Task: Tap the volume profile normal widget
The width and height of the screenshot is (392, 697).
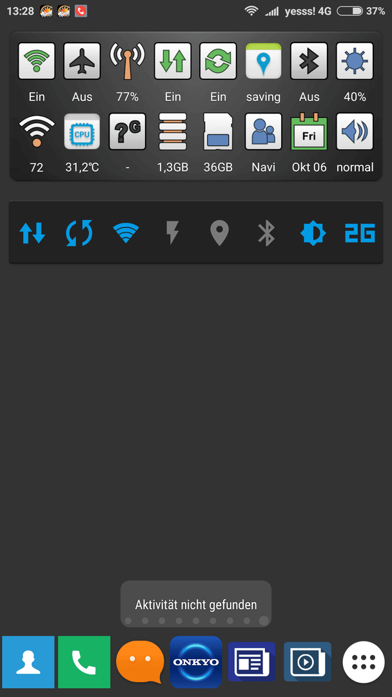Action: tap(355, 132)
